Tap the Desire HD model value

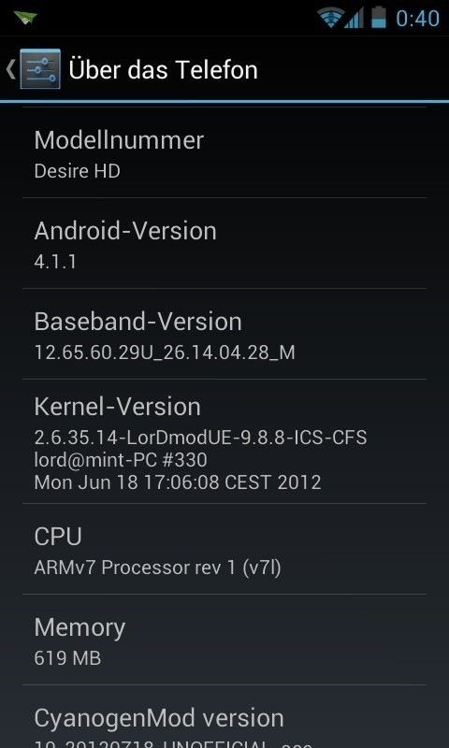click(x=77, y=171)
